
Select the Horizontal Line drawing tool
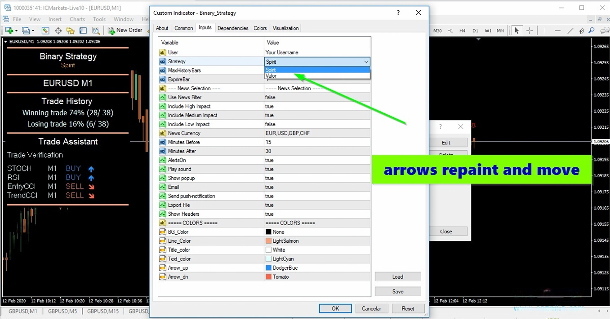558,31
